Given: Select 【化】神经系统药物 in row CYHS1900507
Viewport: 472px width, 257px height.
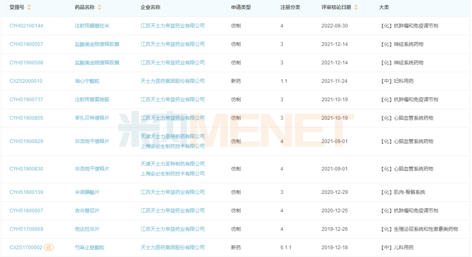Looking at the screenshot, I should coord(402,44).
